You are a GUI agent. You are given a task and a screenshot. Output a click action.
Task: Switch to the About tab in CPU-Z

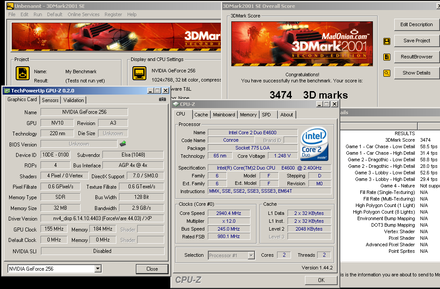287,115
